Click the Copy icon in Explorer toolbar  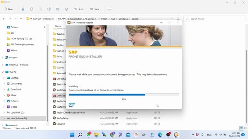31,9
